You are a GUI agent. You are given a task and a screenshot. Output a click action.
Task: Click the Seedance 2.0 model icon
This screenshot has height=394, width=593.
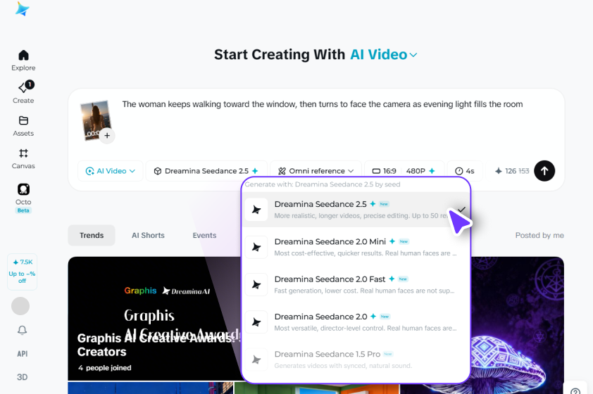click(256, 322)
